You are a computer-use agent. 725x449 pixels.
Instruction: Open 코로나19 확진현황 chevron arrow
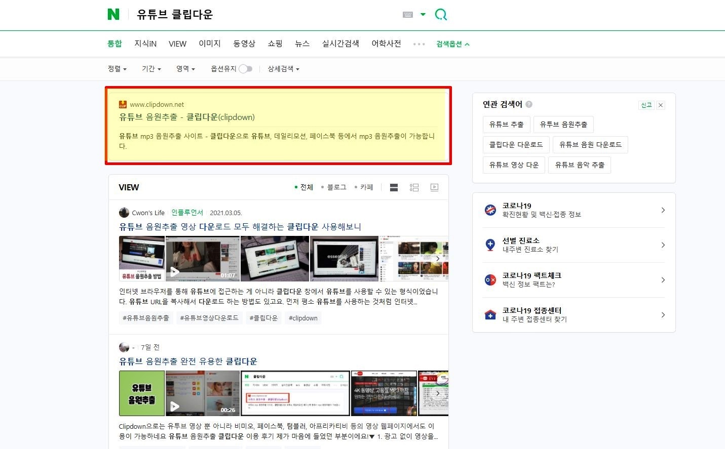(663, 210)
